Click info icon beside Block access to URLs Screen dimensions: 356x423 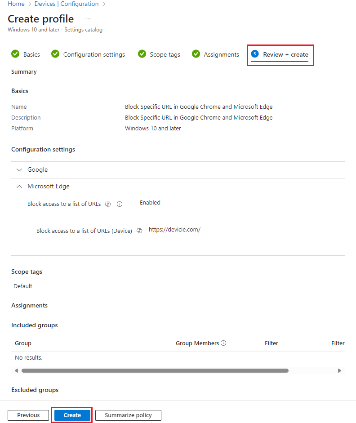coord(120,204)
